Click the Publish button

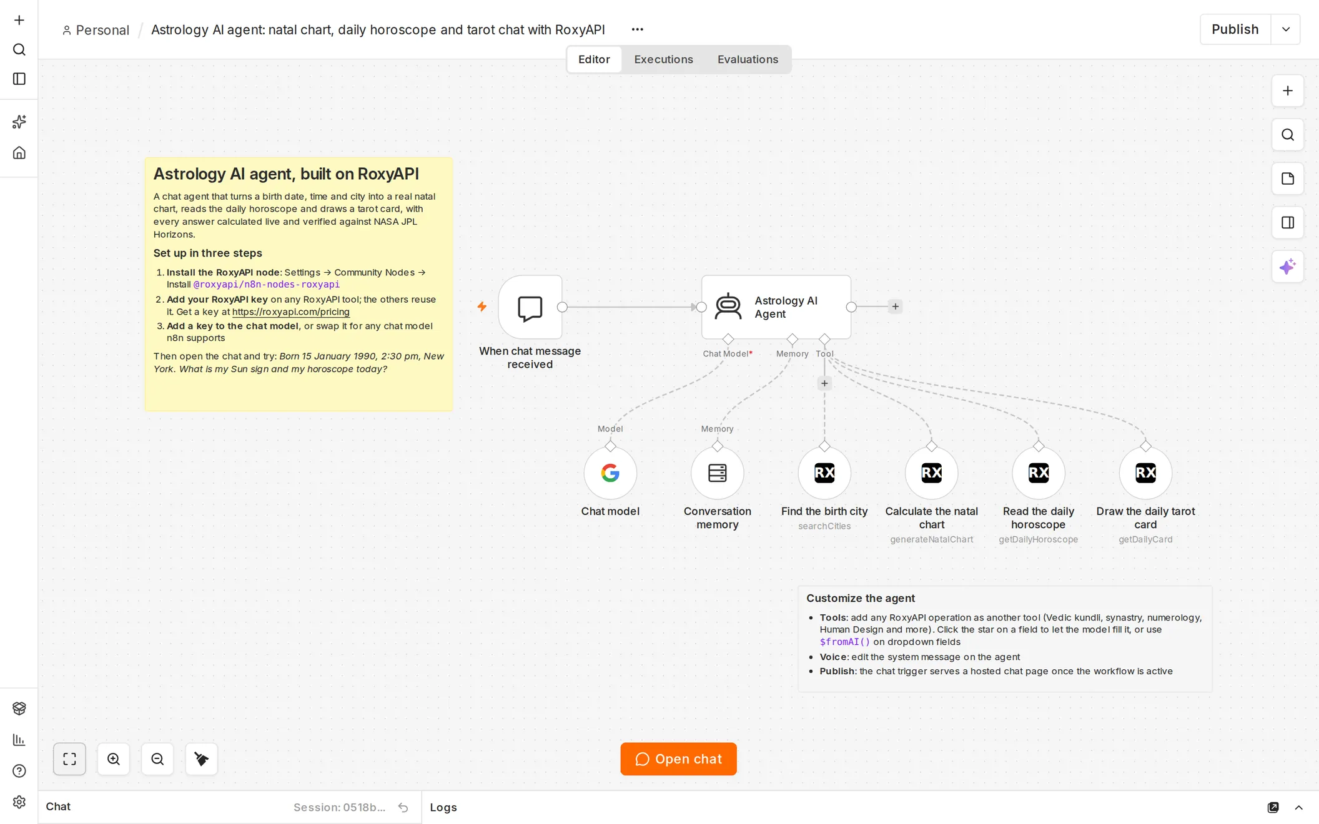[1235, 29]
